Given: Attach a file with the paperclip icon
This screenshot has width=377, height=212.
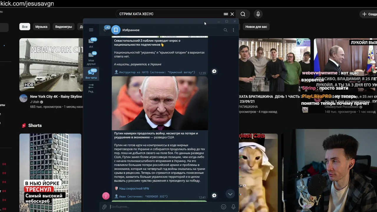Looking at the screenshot, I should [x=104, y=207].
